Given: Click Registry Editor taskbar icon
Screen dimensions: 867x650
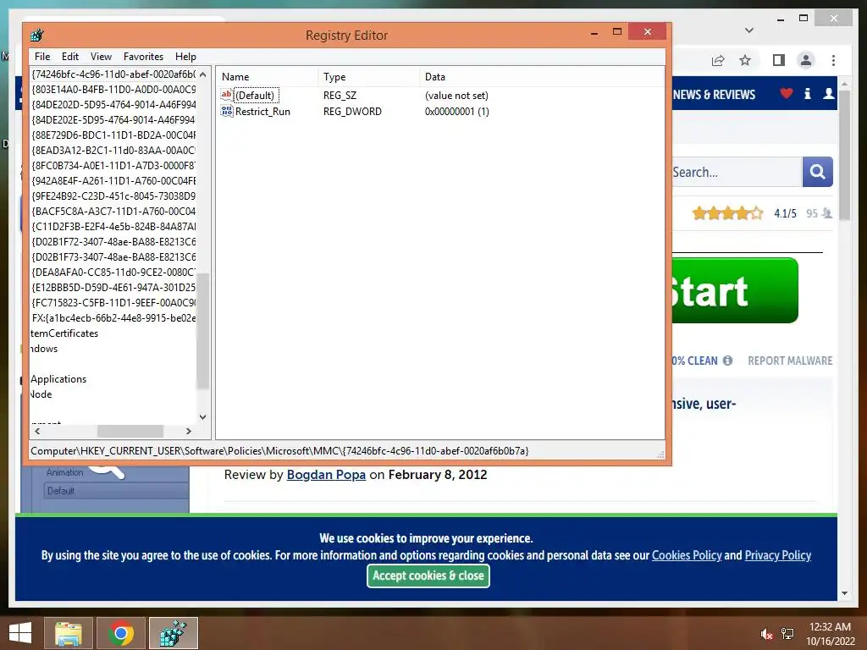Looking at the screenshot, I should (x=173, y=633).
